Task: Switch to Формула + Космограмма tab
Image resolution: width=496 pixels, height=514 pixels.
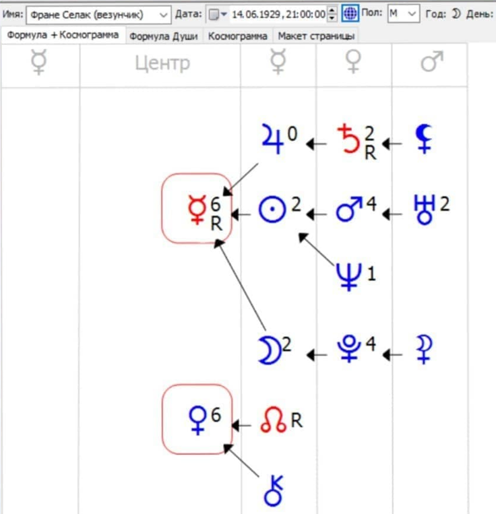Action: (63, 35)
